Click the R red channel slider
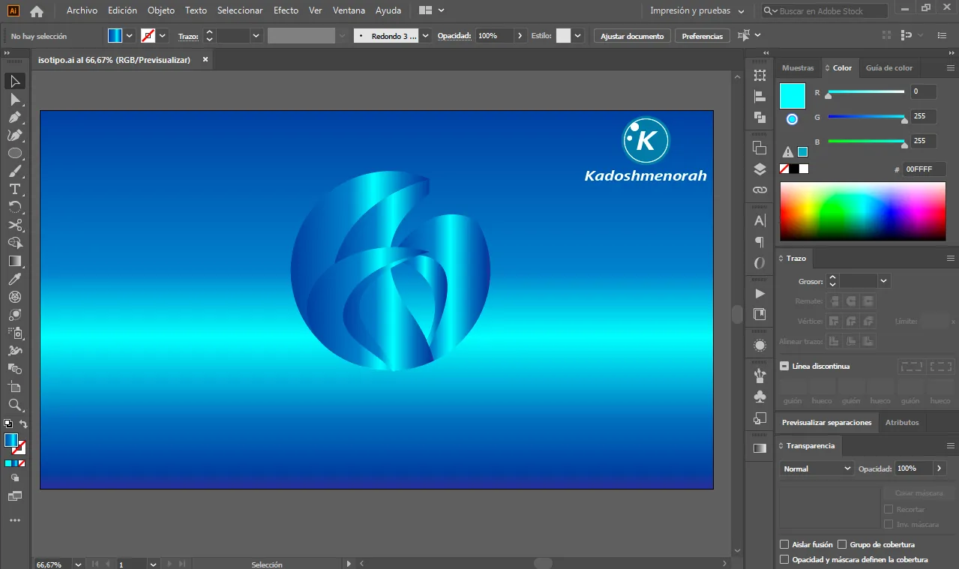Viewport: 959px width, 569px height. coord(866,92)
